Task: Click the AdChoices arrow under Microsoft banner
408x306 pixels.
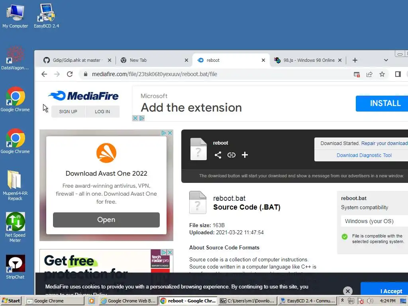Action: coord(141,118)
